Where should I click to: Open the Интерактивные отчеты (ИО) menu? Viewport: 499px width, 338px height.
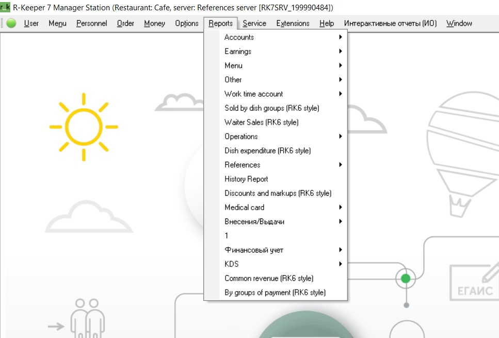[390, 23]
